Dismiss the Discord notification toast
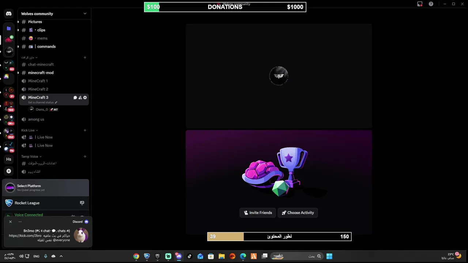Screen dimensions: 468x263 [x=10, y=222]
